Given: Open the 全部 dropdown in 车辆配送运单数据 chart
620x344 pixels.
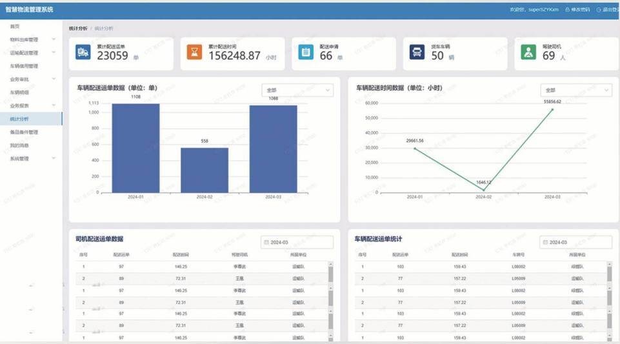Looking at the screenshot, I should tap(297, 90).
